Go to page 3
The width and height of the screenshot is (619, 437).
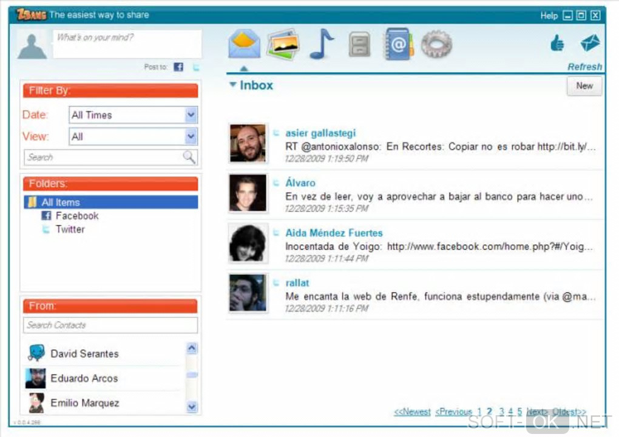pyautogui.click(x=501, y=412)
